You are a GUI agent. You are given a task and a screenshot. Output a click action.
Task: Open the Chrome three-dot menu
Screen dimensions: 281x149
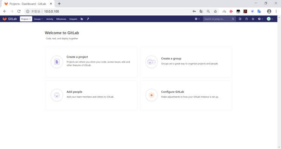click(276, 11)
